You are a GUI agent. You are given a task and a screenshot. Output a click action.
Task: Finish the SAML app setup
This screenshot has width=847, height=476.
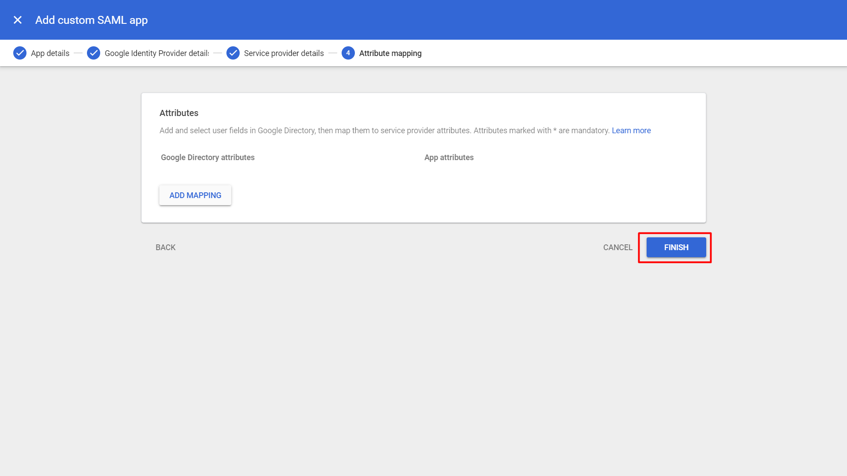[x=676, y=247]
